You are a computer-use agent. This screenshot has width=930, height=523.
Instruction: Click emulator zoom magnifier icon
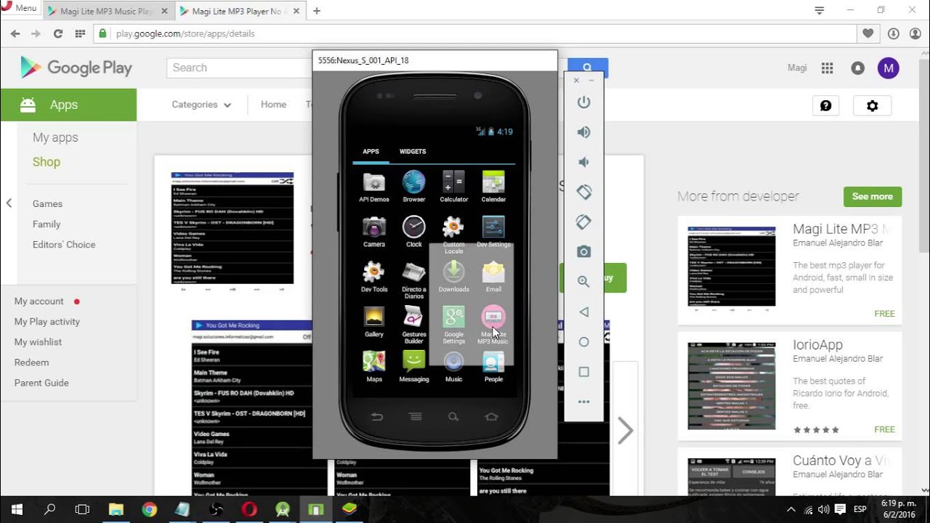click(583, 282)
